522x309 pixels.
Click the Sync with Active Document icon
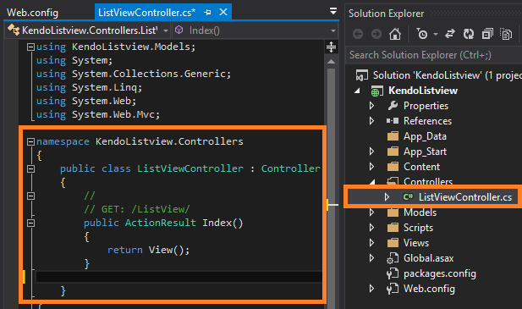pos(450,34)
